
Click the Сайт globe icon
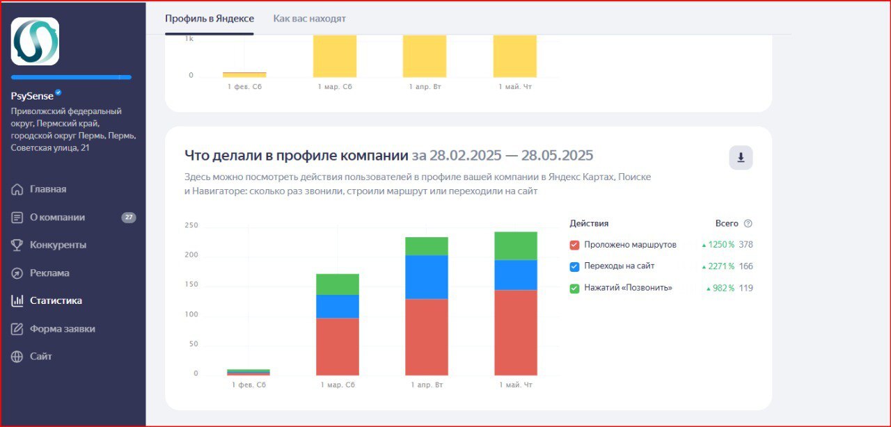tap(17, 356)
